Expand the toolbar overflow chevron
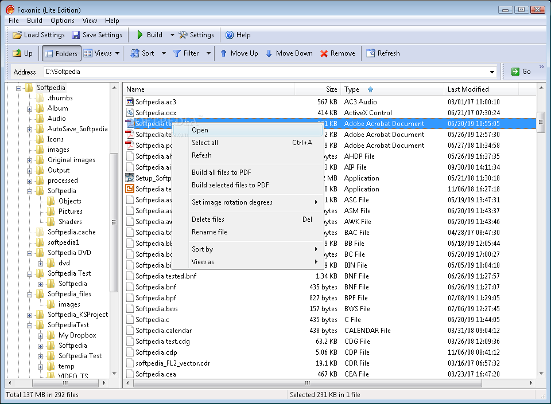Viewport: 551px width, 404px height. [x=541, y=66]
